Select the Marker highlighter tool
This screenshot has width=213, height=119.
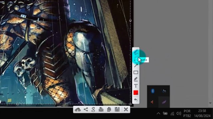pyautogui.click(x=136, y=79)
